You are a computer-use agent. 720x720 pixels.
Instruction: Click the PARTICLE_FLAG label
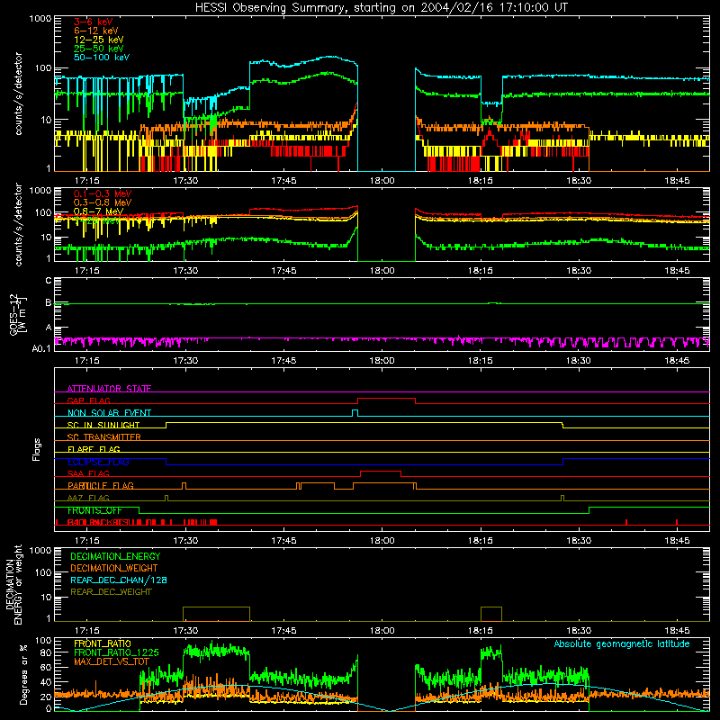pyautogui.click(x=101, y=486)
